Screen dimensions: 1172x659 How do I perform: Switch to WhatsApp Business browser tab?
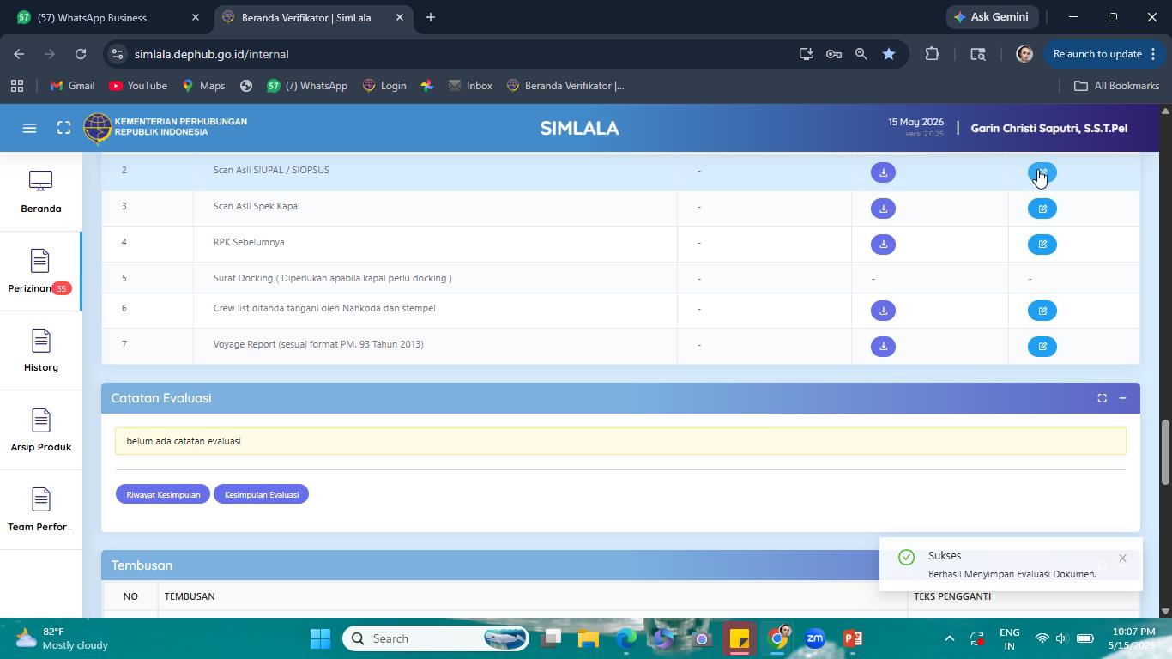107,17
